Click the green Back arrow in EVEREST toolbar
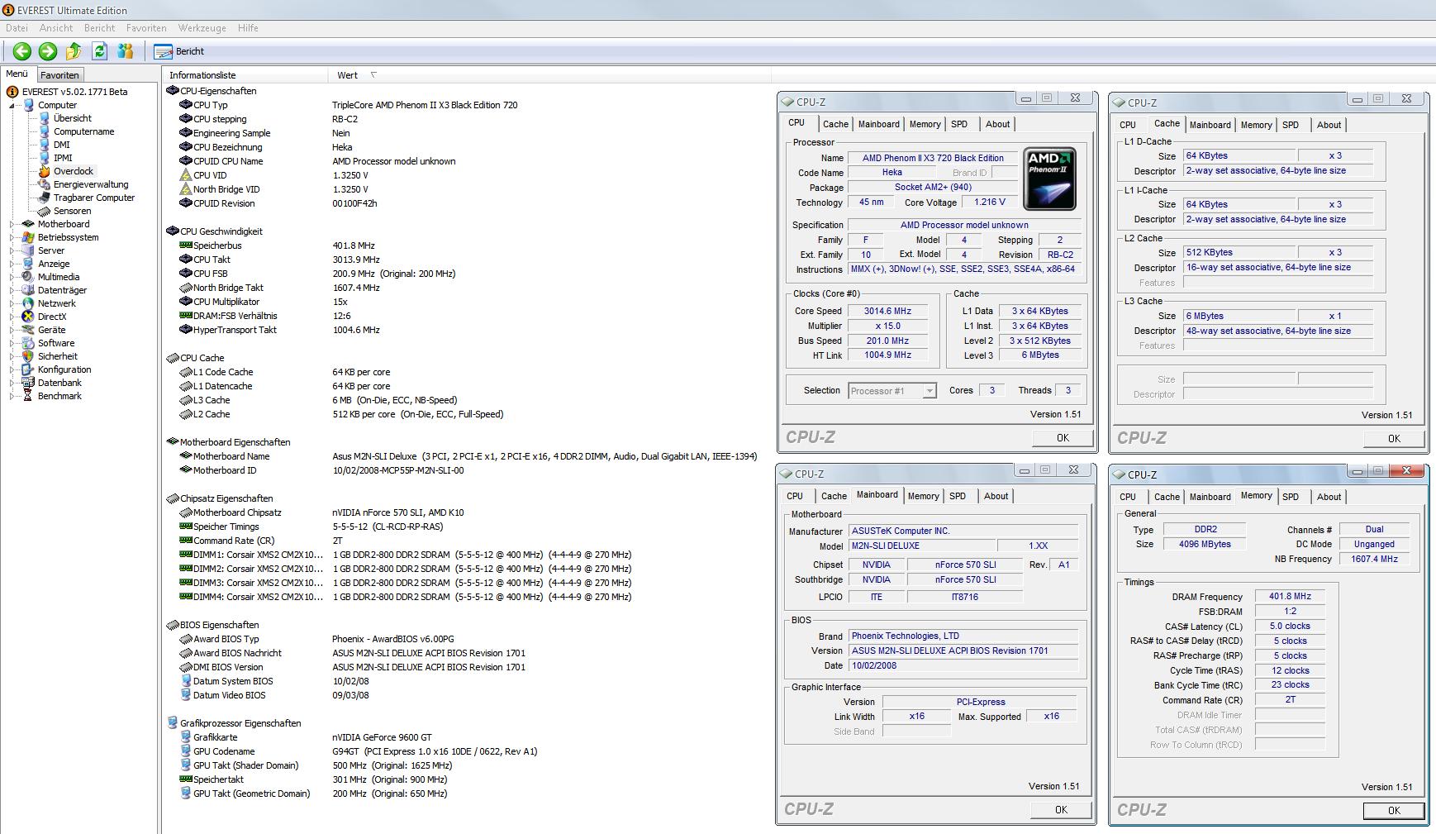Screen dimensions: 1436x834 pos(22,51)
